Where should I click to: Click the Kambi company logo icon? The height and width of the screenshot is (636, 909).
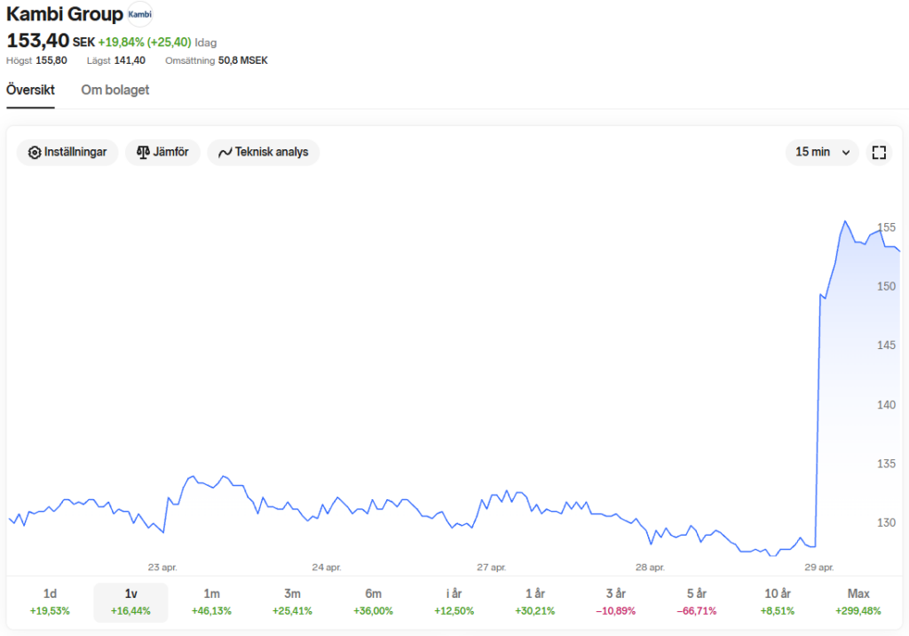139,14
